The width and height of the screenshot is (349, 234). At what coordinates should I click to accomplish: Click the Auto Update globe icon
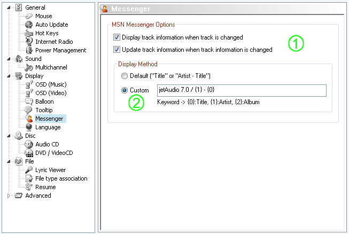click(29, 25)
